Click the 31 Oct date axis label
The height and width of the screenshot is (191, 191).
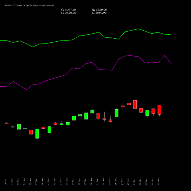click(12, 182)
